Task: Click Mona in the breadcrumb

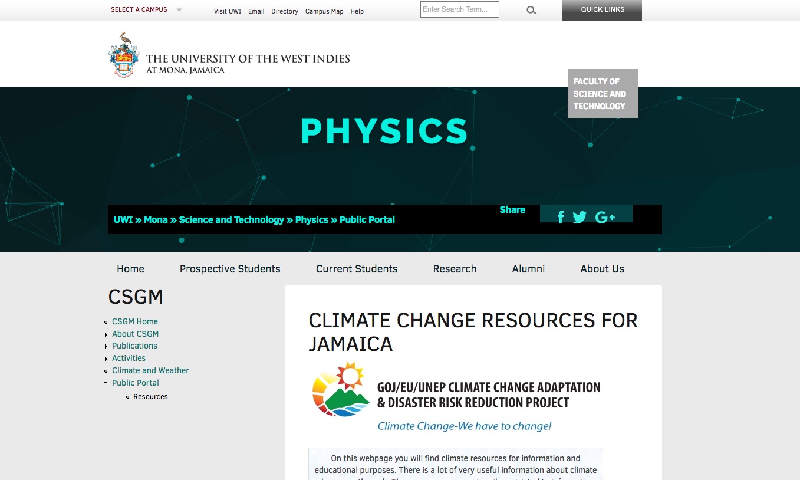Action: pyautogui.click(x=156, y=219)
